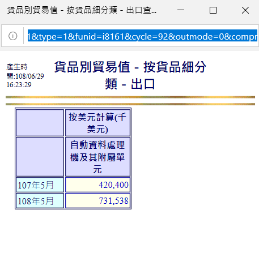Close the trade value popup window
Image resolution: width=259 pixels, height=253 pixels.
click(x=245, y=10)
